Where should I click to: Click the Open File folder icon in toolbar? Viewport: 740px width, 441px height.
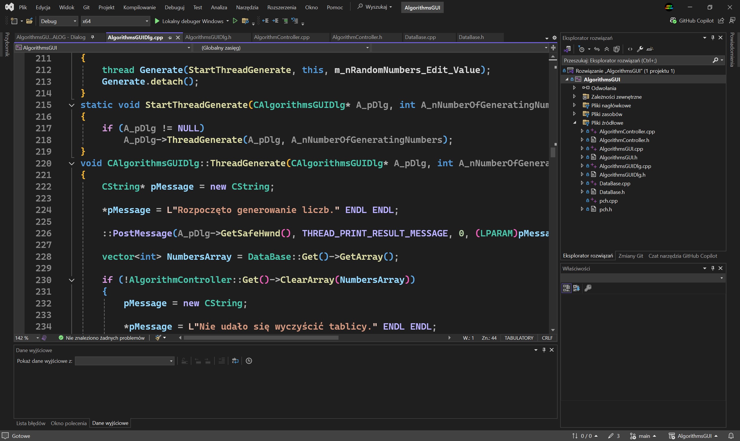(x=29, y=21)
